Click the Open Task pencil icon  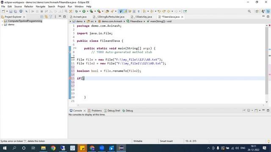(x=112, y=11)
